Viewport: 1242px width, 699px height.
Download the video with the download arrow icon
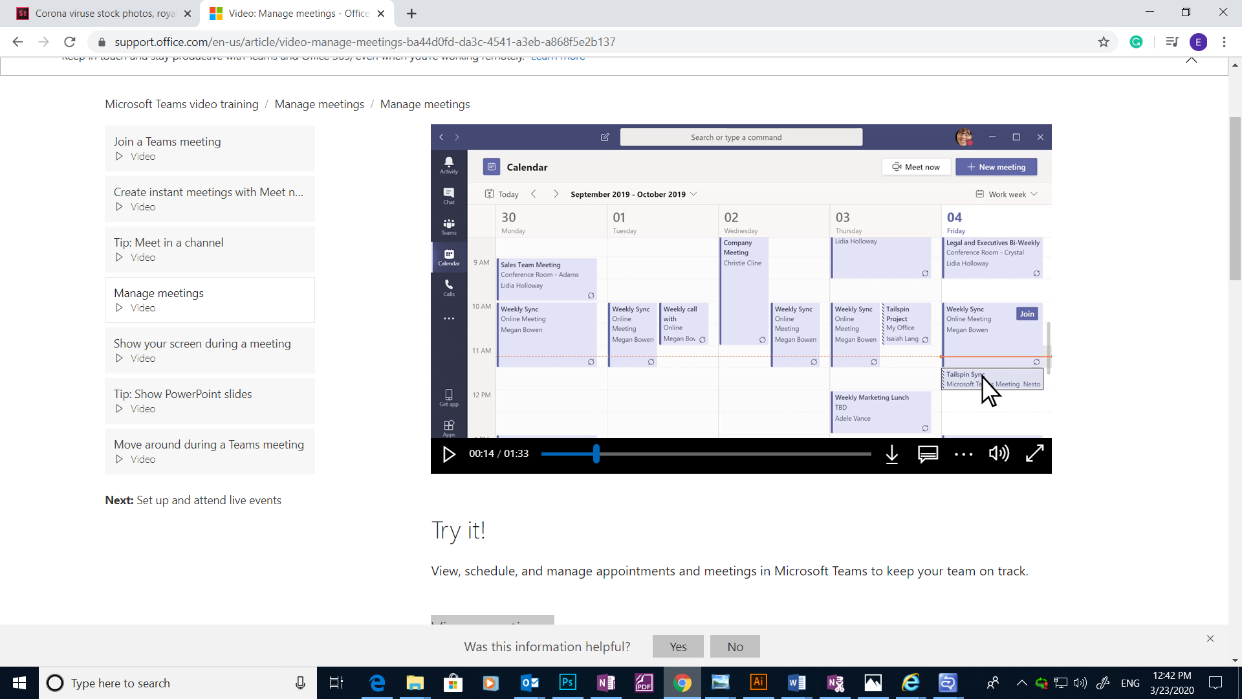[891, 454]
